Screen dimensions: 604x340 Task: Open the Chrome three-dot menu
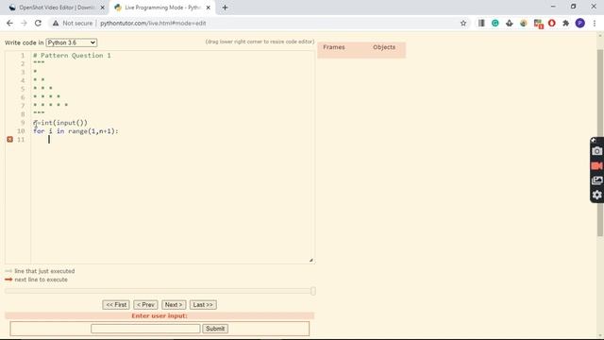(x=595, y=23)
